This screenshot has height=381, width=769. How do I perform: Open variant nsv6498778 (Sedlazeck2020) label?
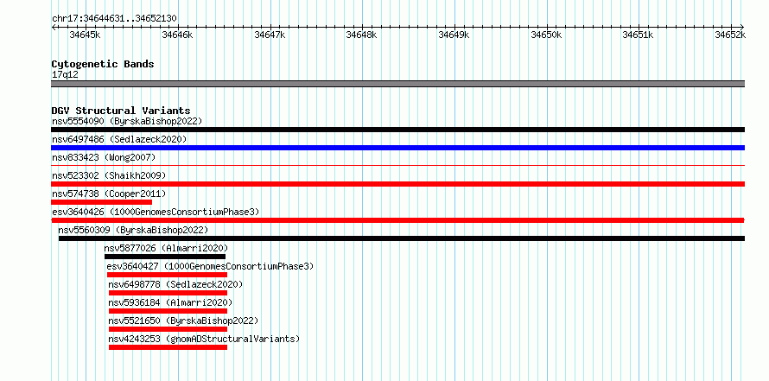pyautogui.click(x=175, y=284)
